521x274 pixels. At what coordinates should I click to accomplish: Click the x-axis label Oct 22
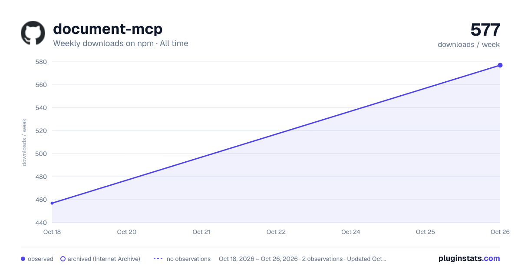(276, 232)
